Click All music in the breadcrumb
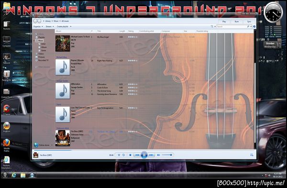This screenshot has height=188, width=287. pos(65,21)
